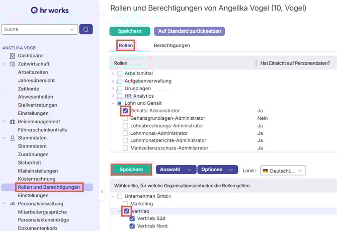Viewport: 337px width, 231px height.
Task: Uncheck the Vertrieb Nord checkbox
Action: (x=132, y=226)
